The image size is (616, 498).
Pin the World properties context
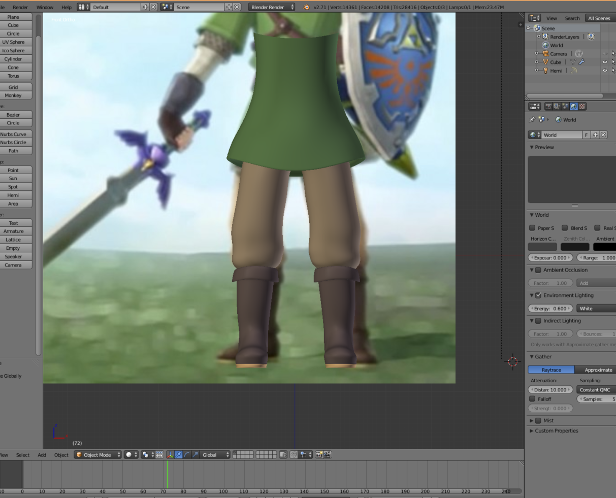(x=532, y=120)
